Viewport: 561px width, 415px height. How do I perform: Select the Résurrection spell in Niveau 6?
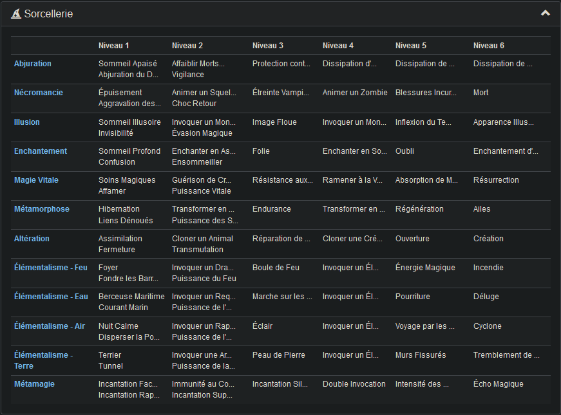(x=496, y=180)
